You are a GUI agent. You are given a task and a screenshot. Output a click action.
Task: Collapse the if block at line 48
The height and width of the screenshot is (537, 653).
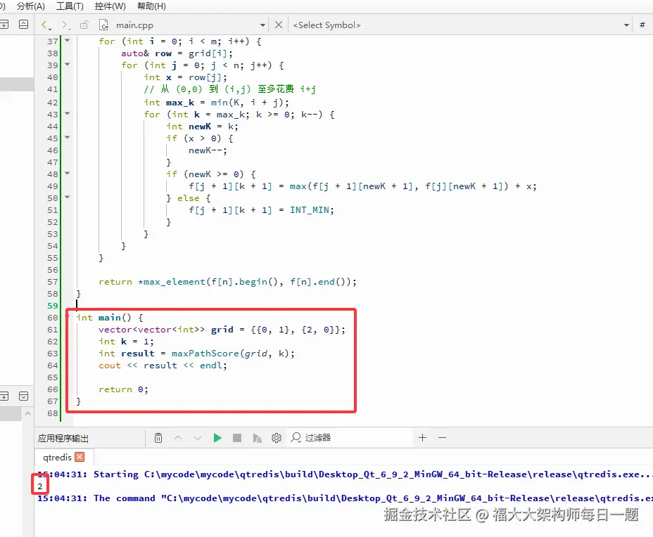(x=68, y=174)
